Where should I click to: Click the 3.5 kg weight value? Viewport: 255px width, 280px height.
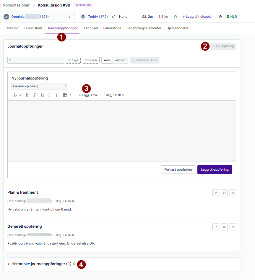[163, 17]
